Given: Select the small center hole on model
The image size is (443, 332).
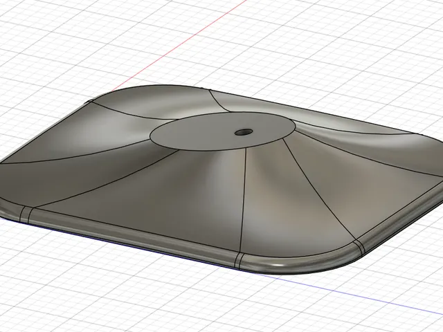Looking at the screenshot, I should click(244, 132).
